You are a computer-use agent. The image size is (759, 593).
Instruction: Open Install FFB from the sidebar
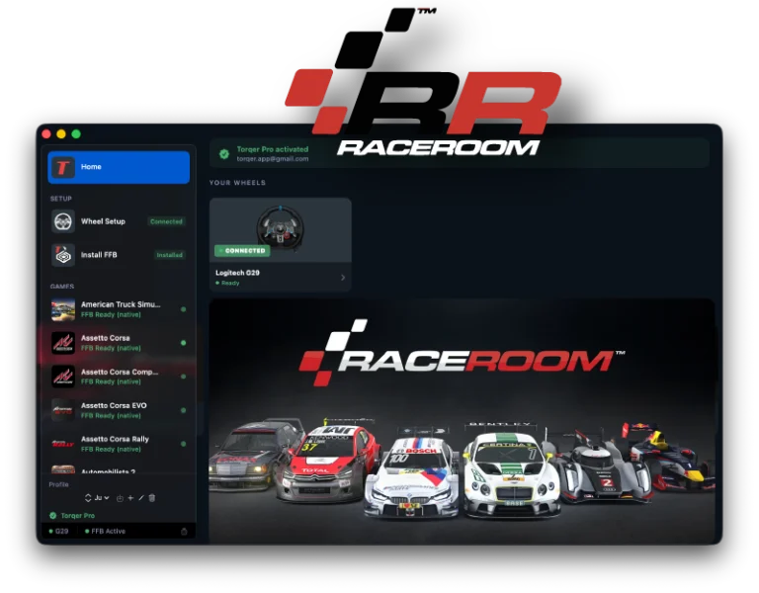coord(119,255)
